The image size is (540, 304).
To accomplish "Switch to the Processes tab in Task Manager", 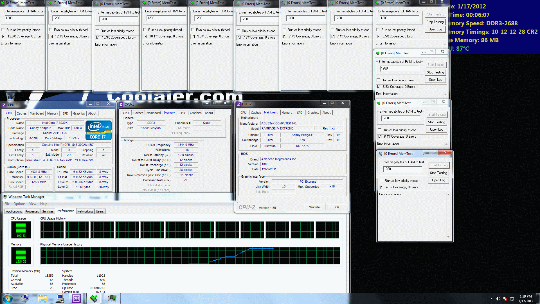I will tap(32, 211).
